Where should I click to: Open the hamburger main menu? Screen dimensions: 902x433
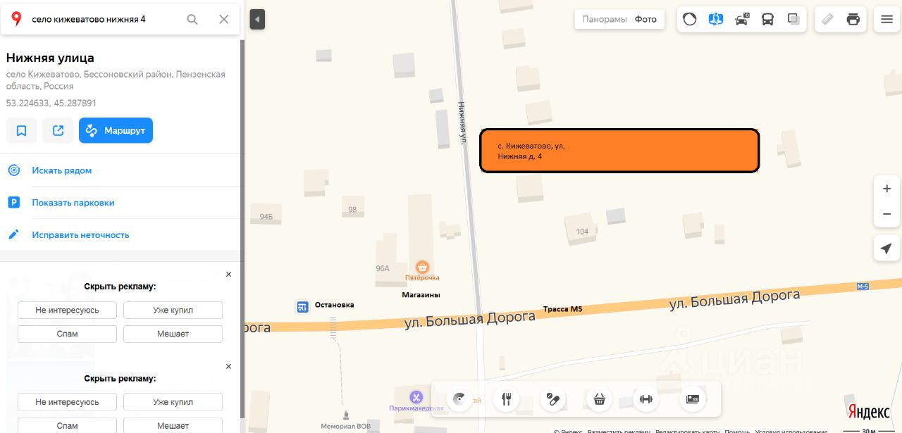pos(887,19)
